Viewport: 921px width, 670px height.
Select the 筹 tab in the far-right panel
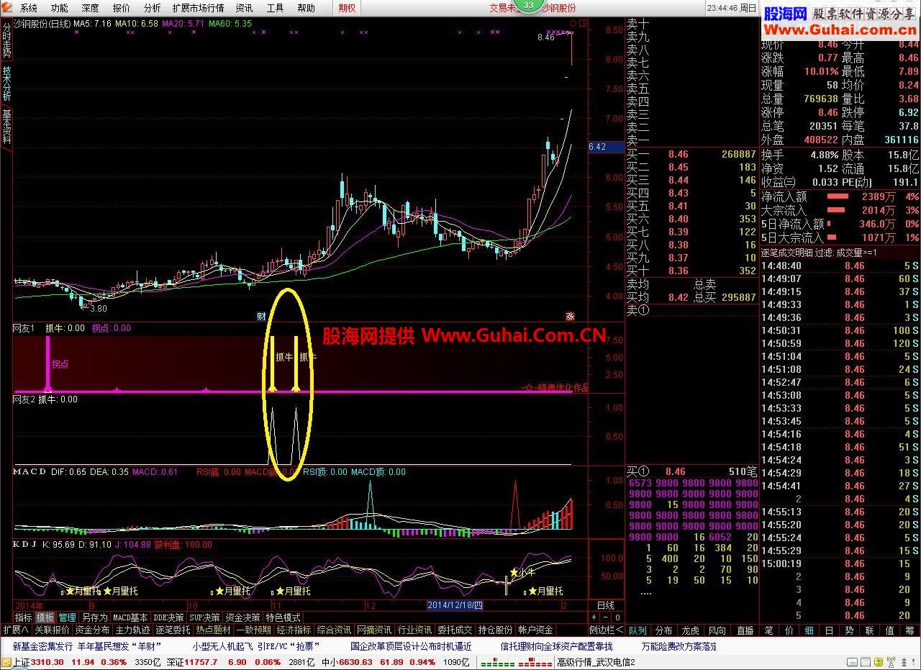click(x=910, y=630)
